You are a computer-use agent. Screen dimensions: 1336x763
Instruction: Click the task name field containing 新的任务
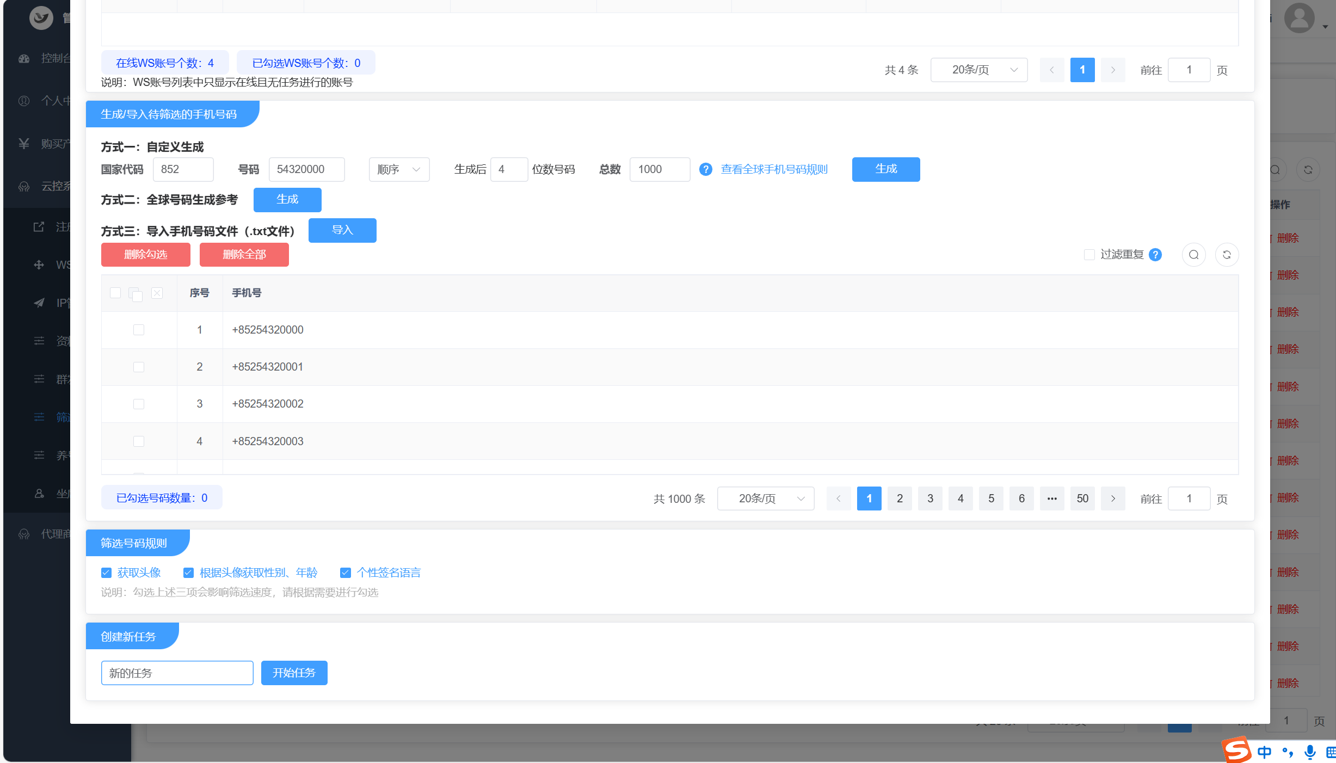coord(177,673)
